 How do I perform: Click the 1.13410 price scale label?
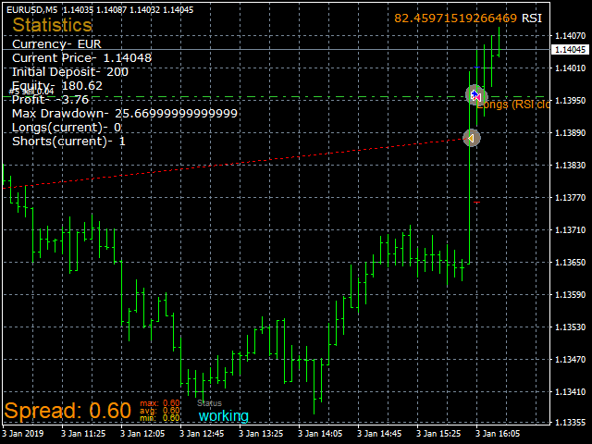(x=570, y=392)
